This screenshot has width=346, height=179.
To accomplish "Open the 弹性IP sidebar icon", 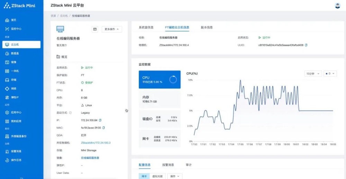I will click(x=7, y=97).
